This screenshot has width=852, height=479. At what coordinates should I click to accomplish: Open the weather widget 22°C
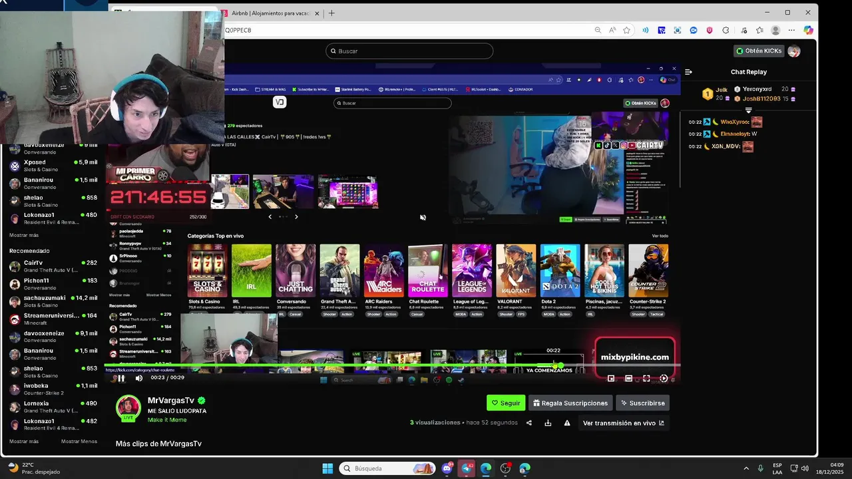tap(33, 468)
